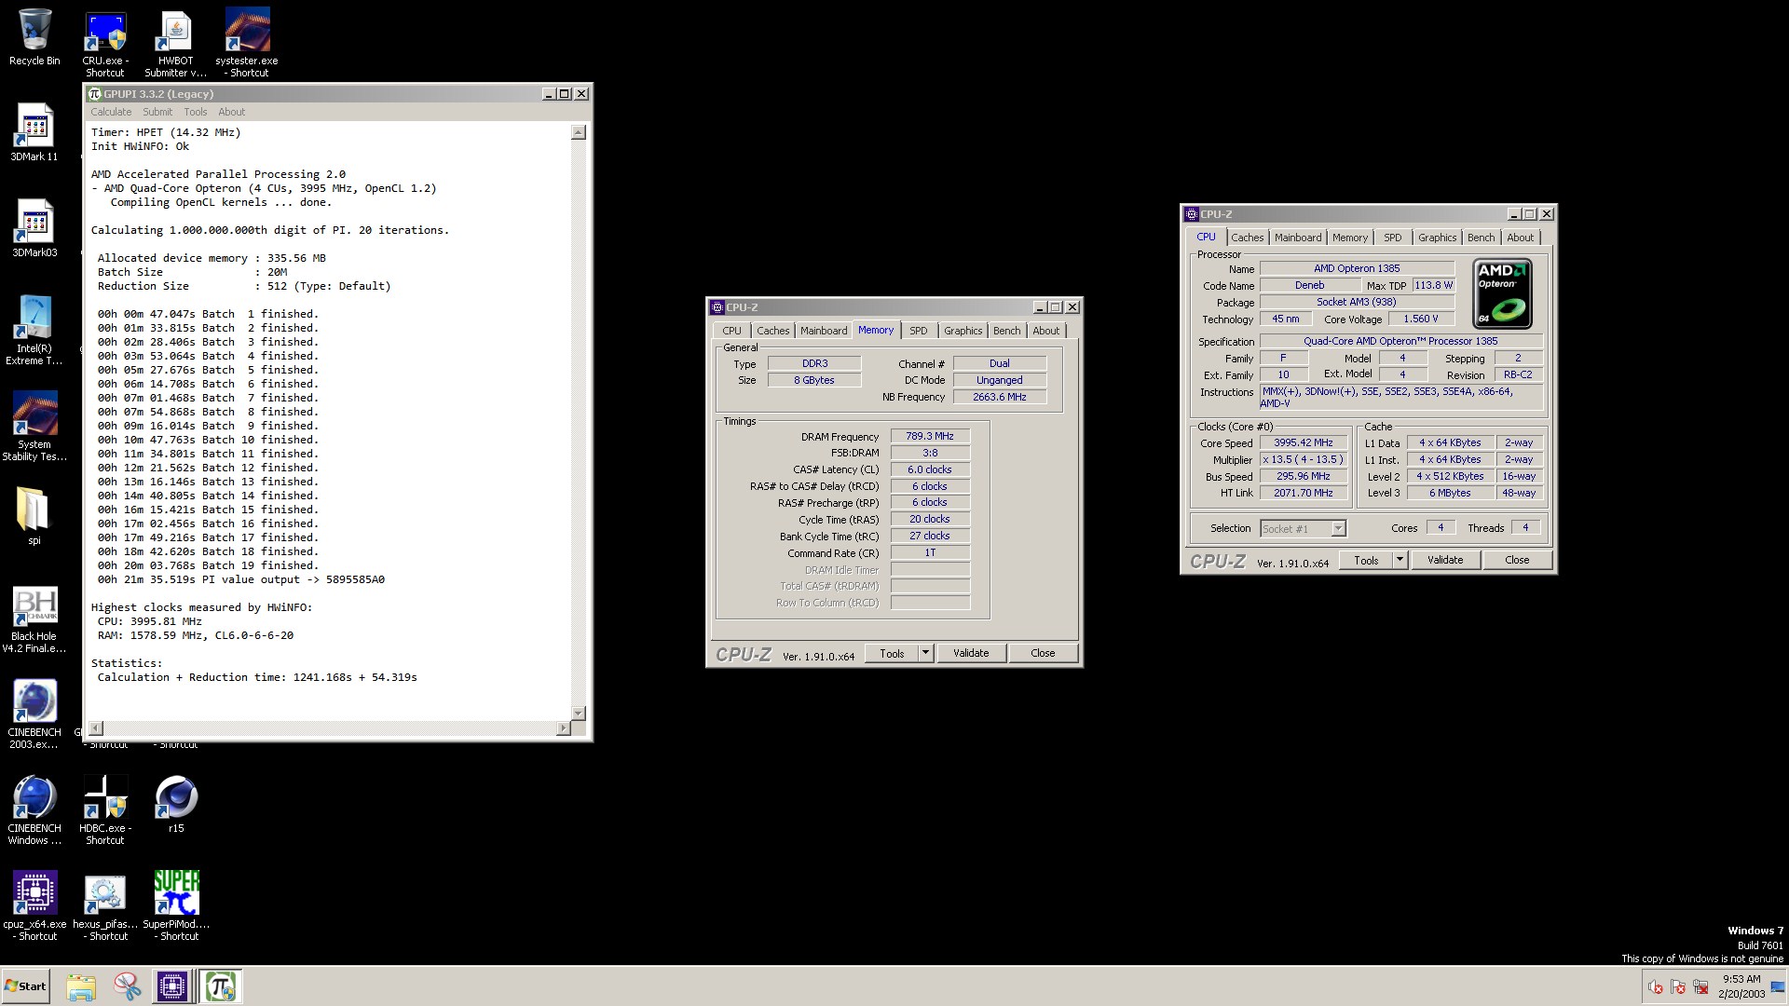
Task: Click the system tray clock
Action: pyautogui.click(x=1741, y=986)
